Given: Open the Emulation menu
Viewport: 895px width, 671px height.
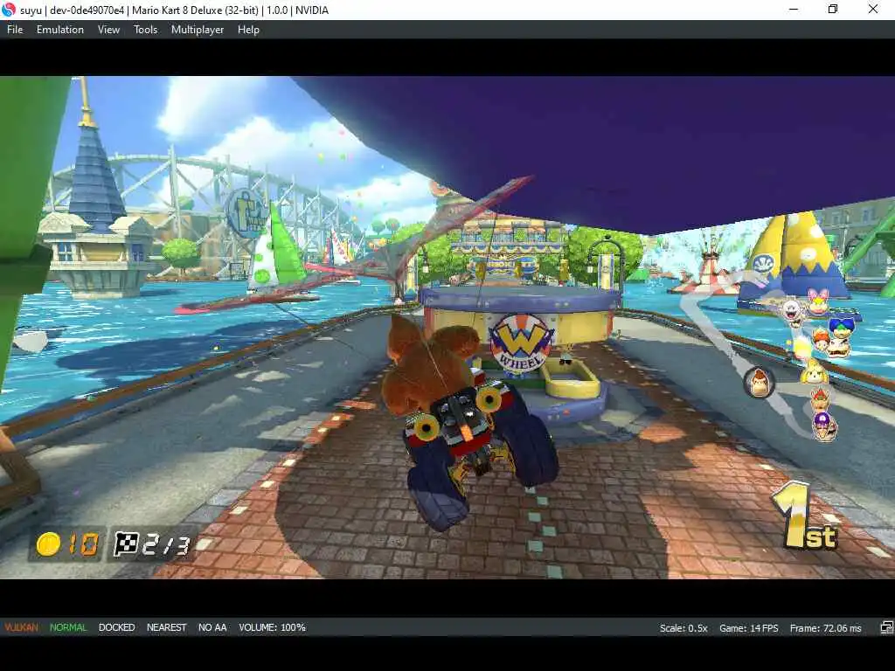Looking at the screenshot, I should (60, 30).
